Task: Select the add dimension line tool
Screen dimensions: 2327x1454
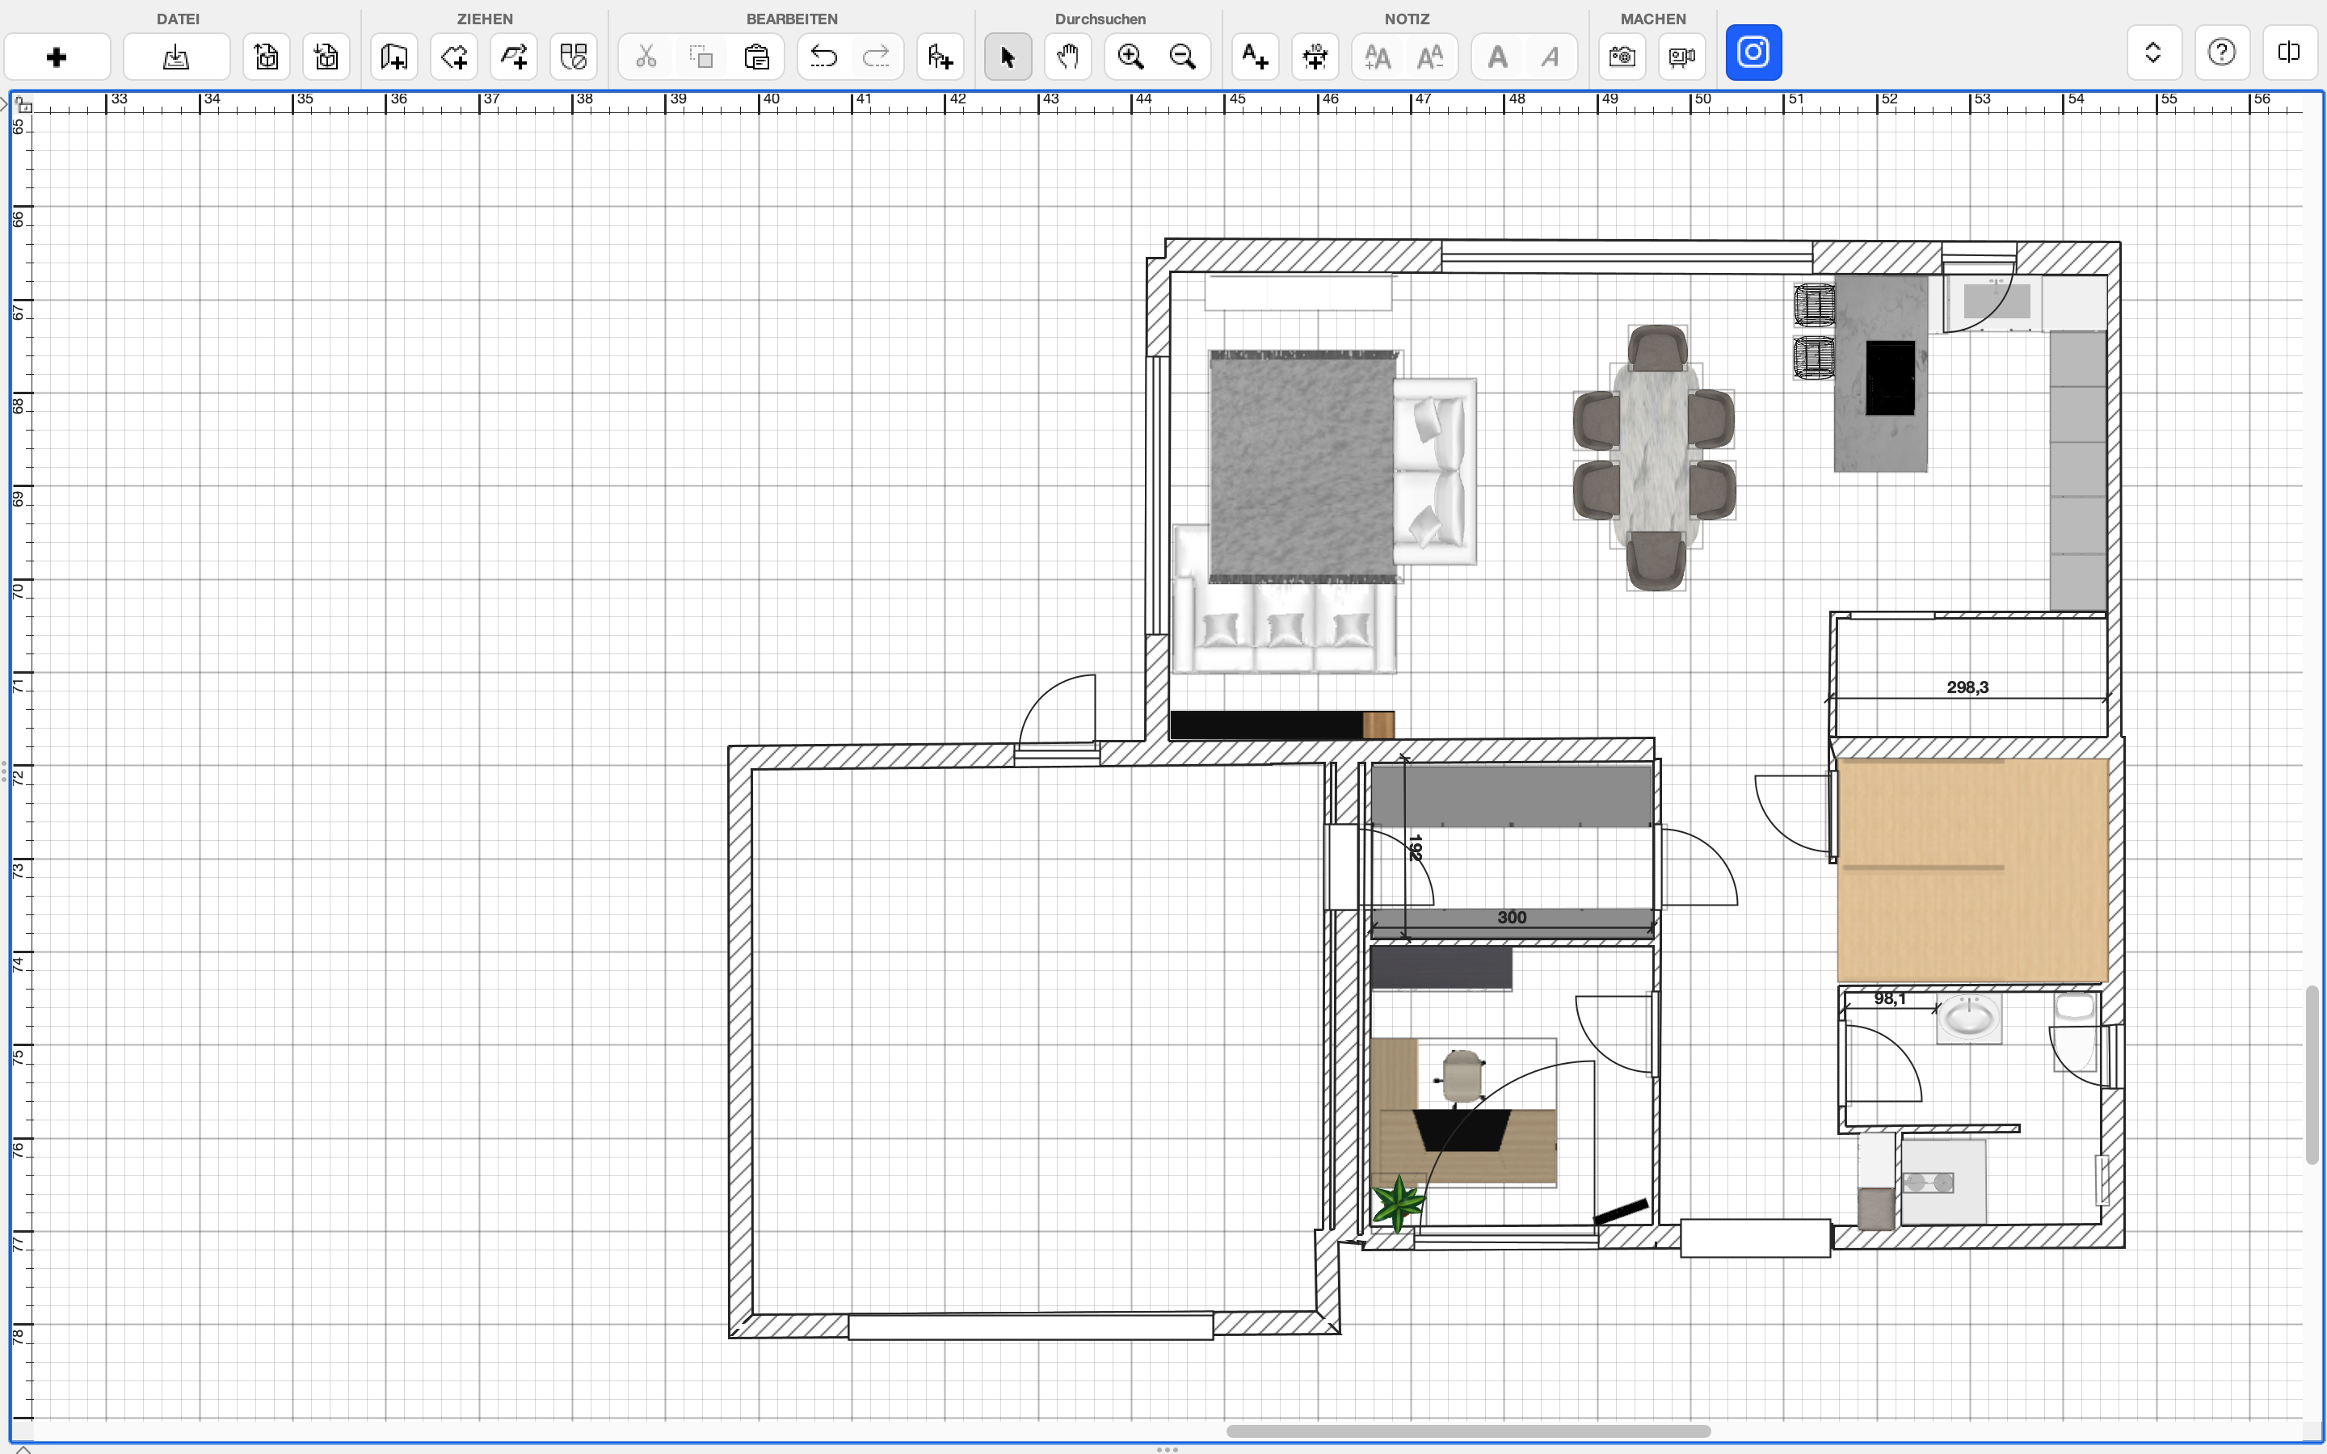Action: click(x=1315, y=57)
